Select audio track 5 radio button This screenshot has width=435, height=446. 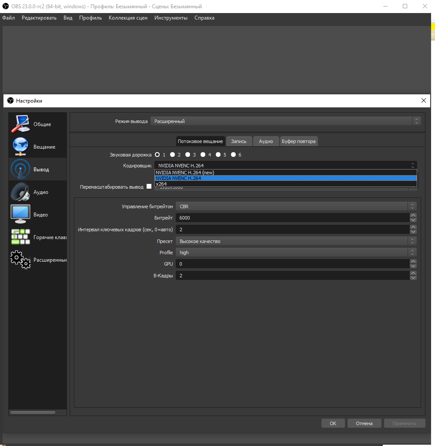tap(218, 155)
